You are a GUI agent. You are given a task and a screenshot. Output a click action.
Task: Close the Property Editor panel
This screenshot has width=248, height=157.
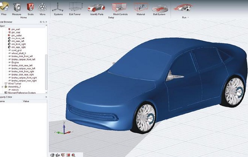coord(46,97)
